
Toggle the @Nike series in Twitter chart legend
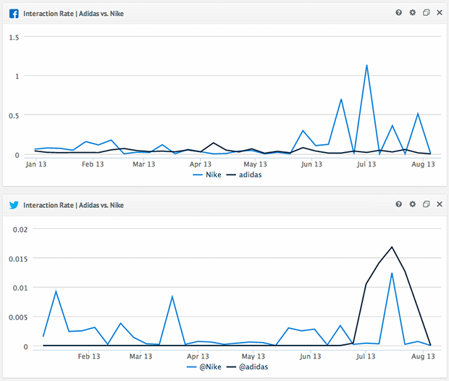pyautogui.click(x=204, y=367)
